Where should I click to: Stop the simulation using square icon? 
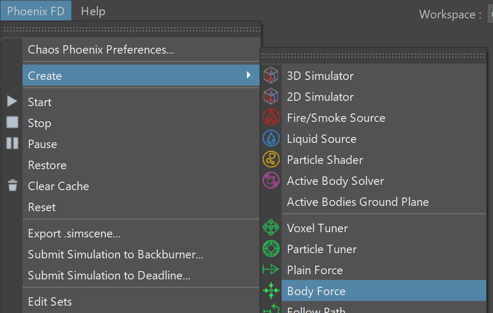coord(12,122)
